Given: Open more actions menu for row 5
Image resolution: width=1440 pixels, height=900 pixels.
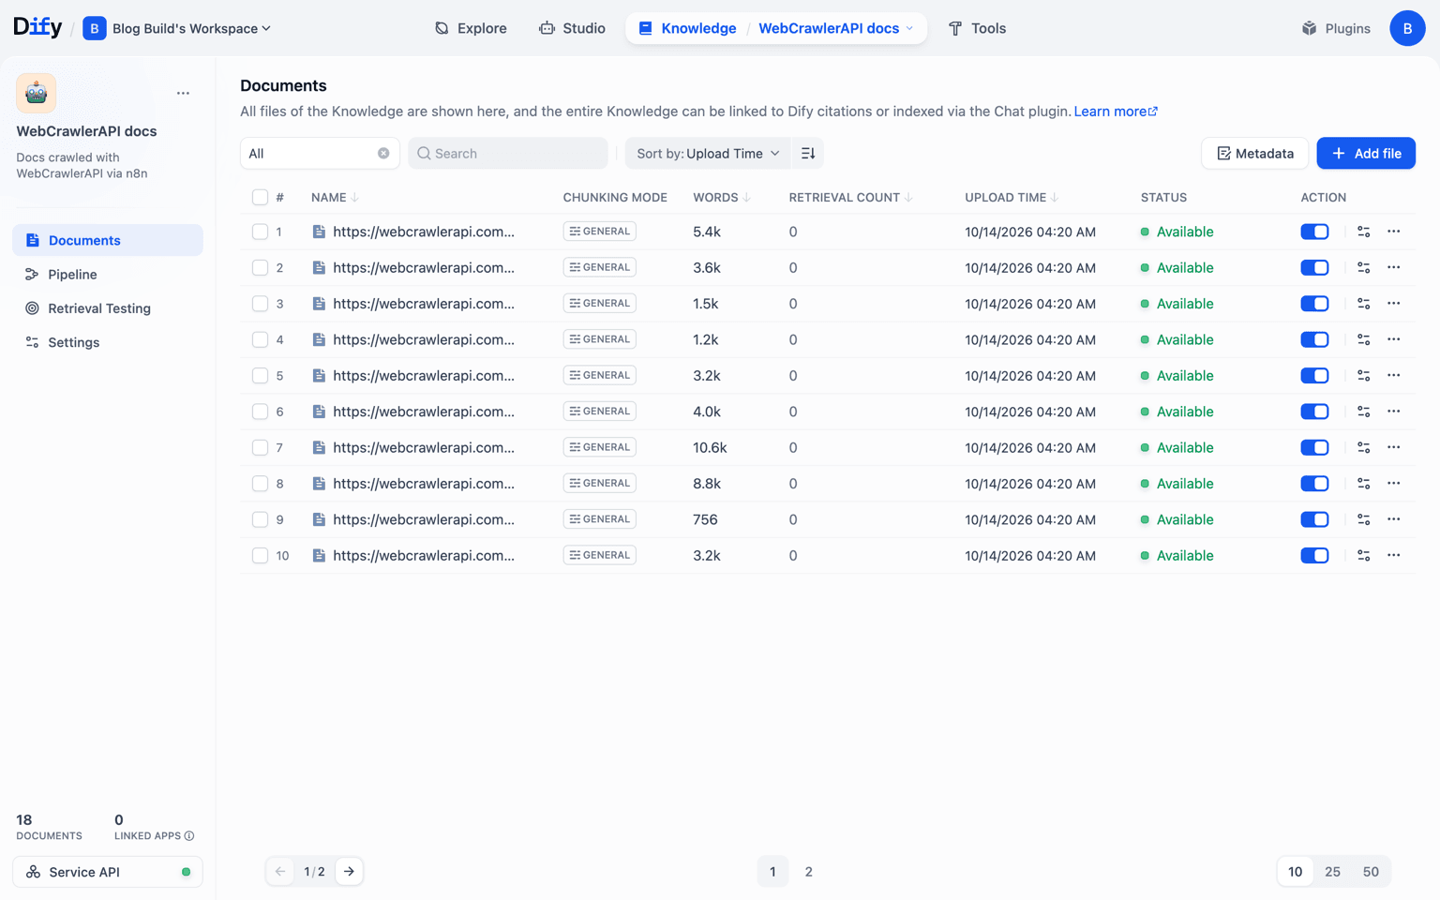Looking at the screenshot, I should pyautogui.click(x=1394, y=375).
